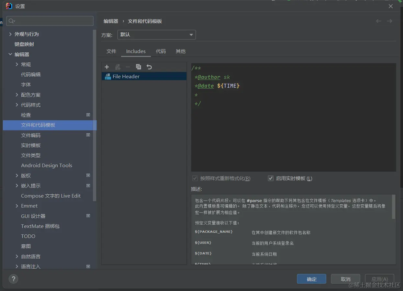
Task: Click the project-level icon next to 语言注入
Action: [x=88, y=266]
